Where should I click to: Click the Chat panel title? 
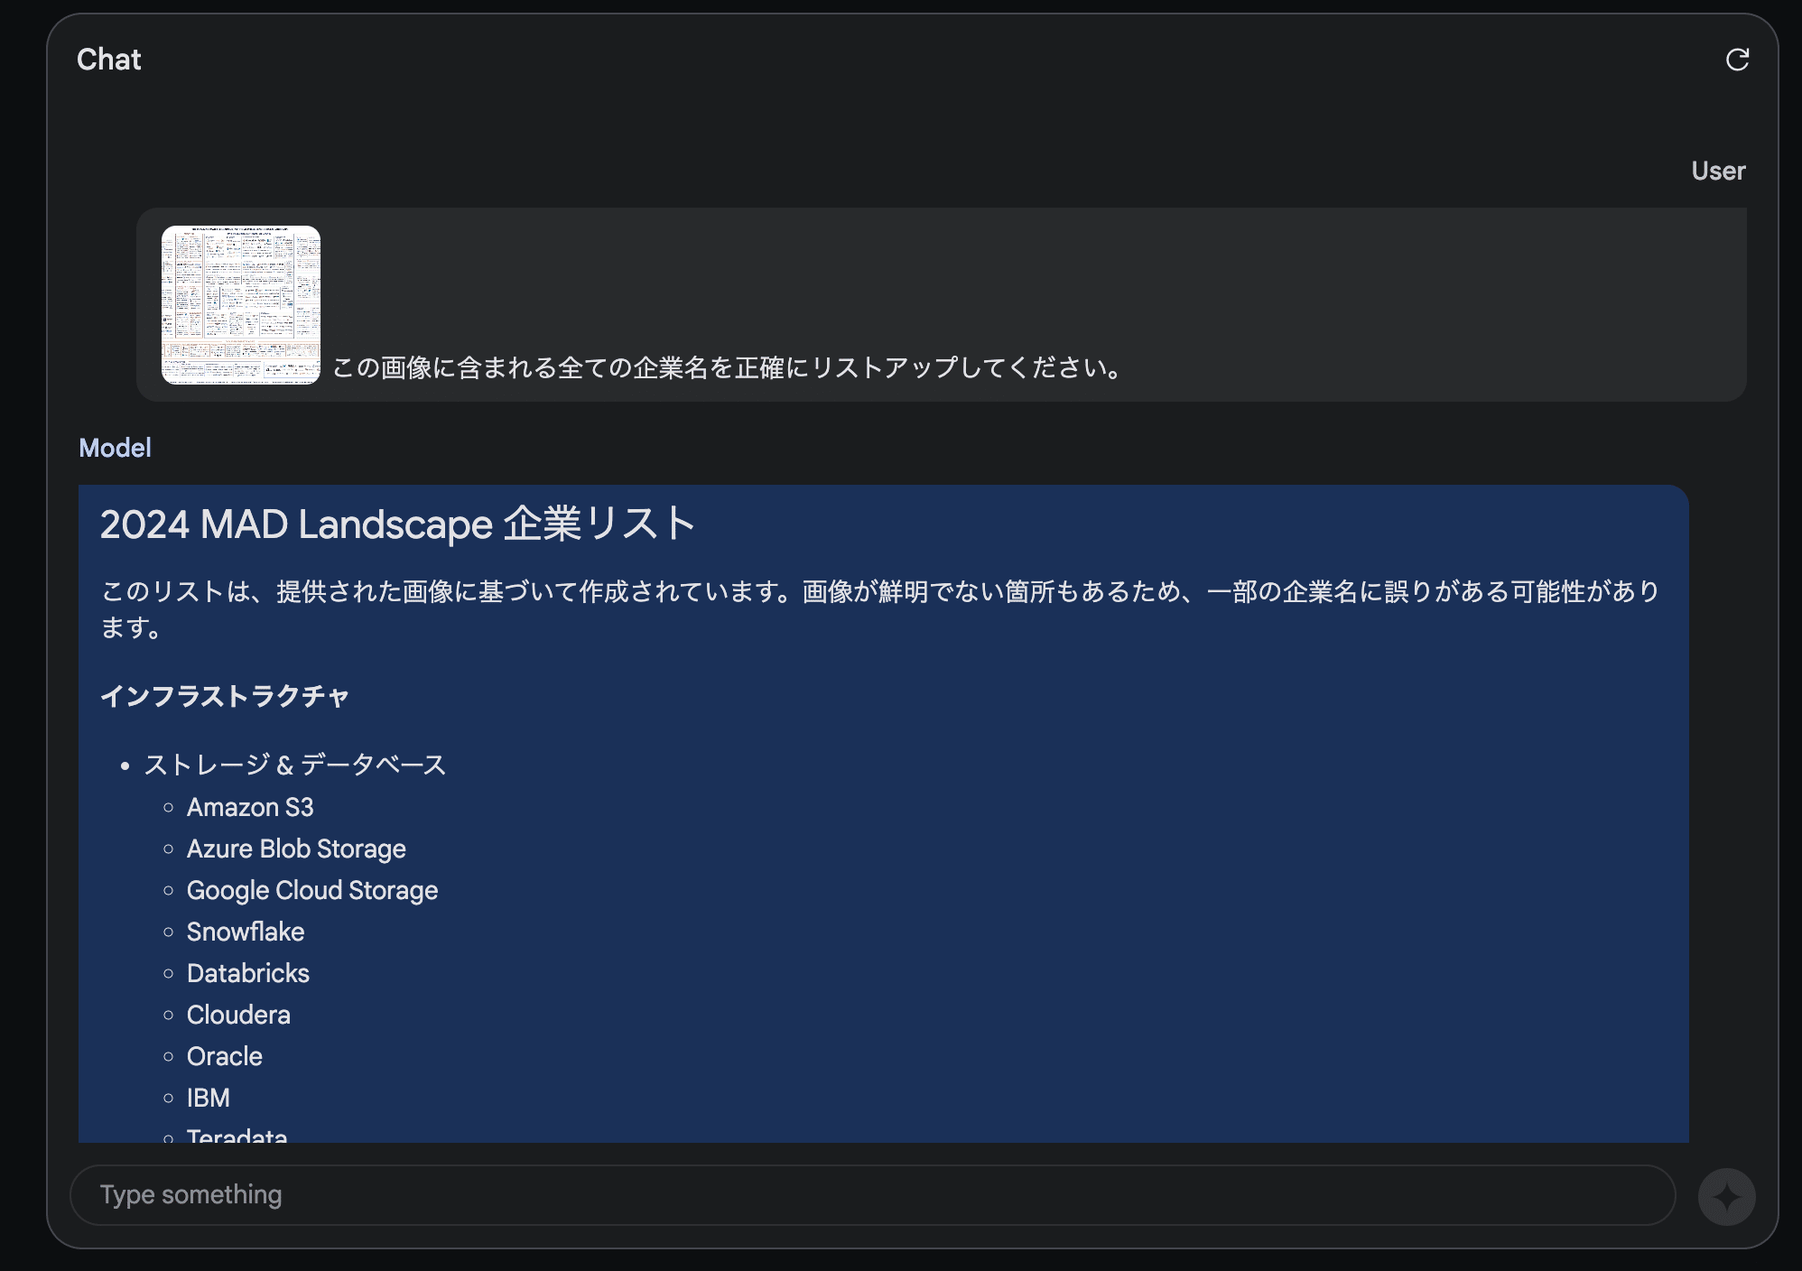pyautogui.click(x=109, y=60)
